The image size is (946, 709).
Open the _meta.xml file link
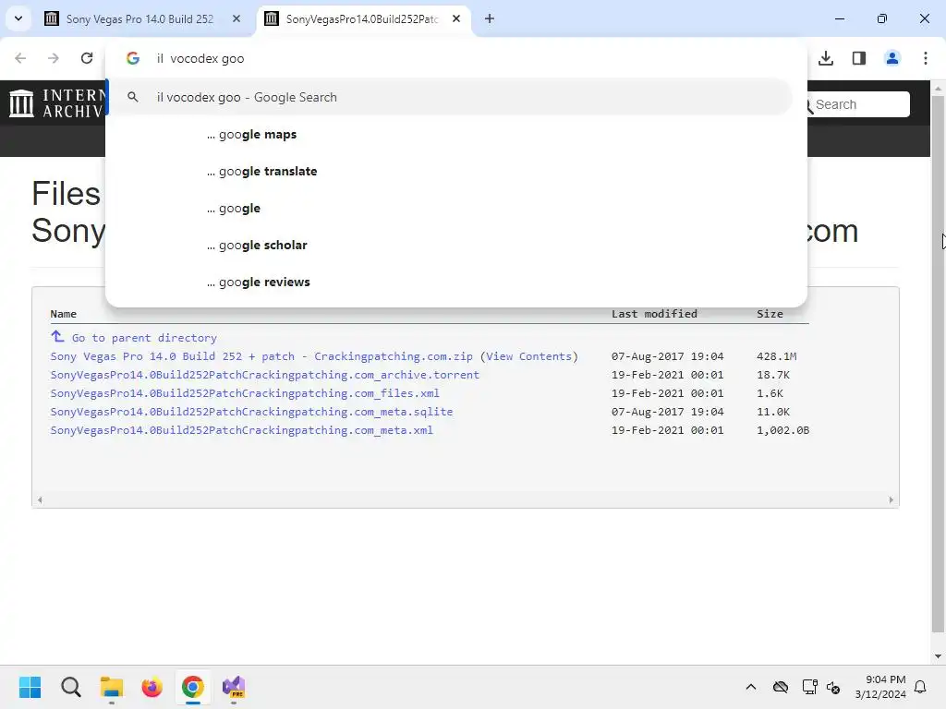coord(241,430)
